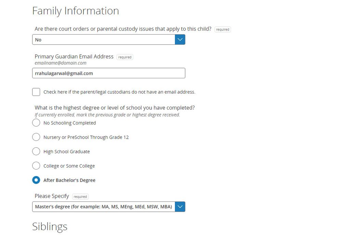The height and width of the screenshot is (239, 341).
Task: Choose "Nursery or PreSchool Through Grade 12"
Action: 36,137
